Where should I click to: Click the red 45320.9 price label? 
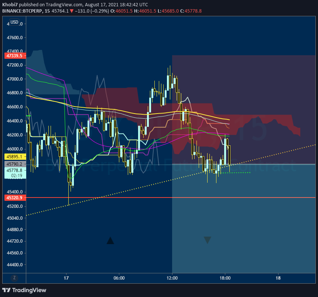coord(15,198)
